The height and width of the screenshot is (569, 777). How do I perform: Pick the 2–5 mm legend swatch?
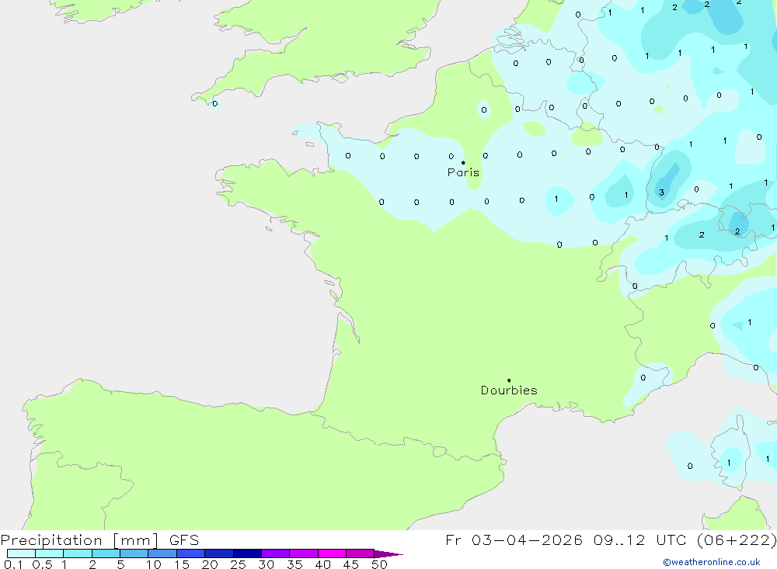coord(106,553)
